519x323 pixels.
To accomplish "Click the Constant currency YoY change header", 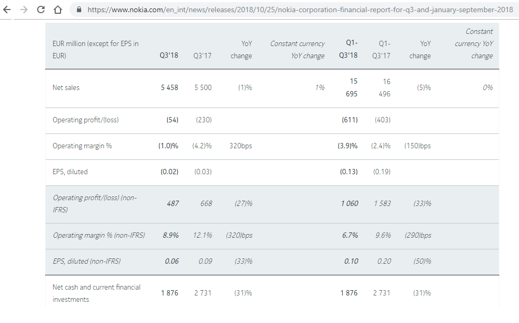I will (297, 50).
